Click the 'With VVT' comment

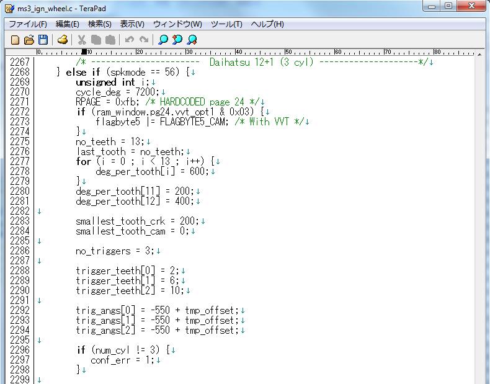click(269, 122)
